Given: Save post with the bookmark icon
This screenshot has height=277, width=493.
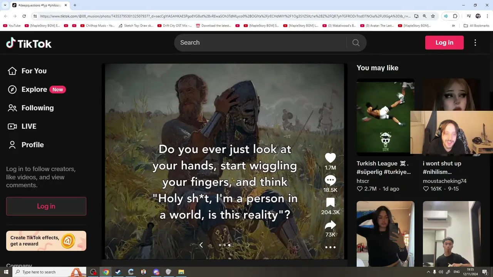Looking at the screenshot, I should [x=330, y=202].
